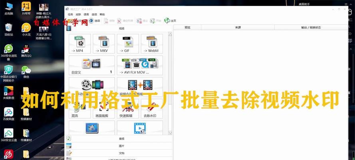The image size is (355, 160).
Task: Open the 自定义 custom preset tile
Action: [92, 65]
